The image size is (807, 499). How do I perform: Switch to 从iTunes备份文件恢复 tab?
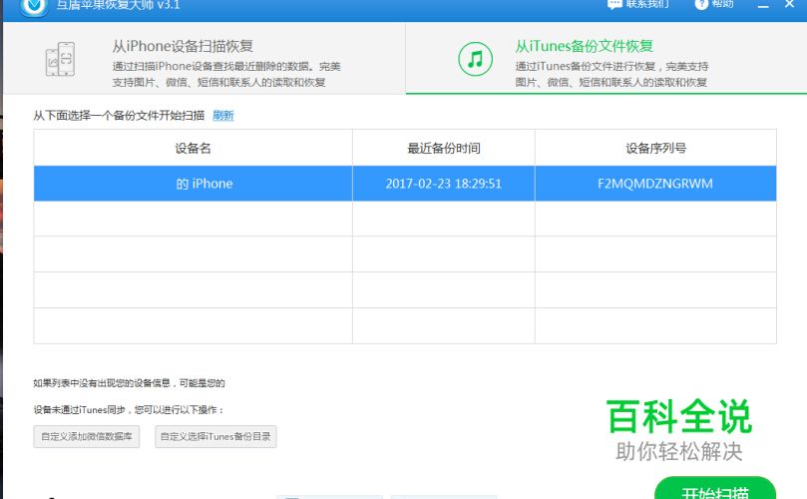pos(606,58)
